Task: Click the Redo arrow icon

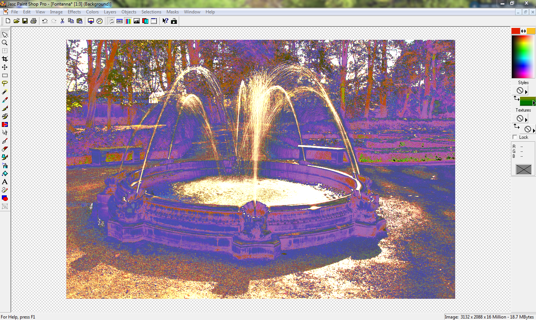Action: pyautogui.click(x=54, y=21)
